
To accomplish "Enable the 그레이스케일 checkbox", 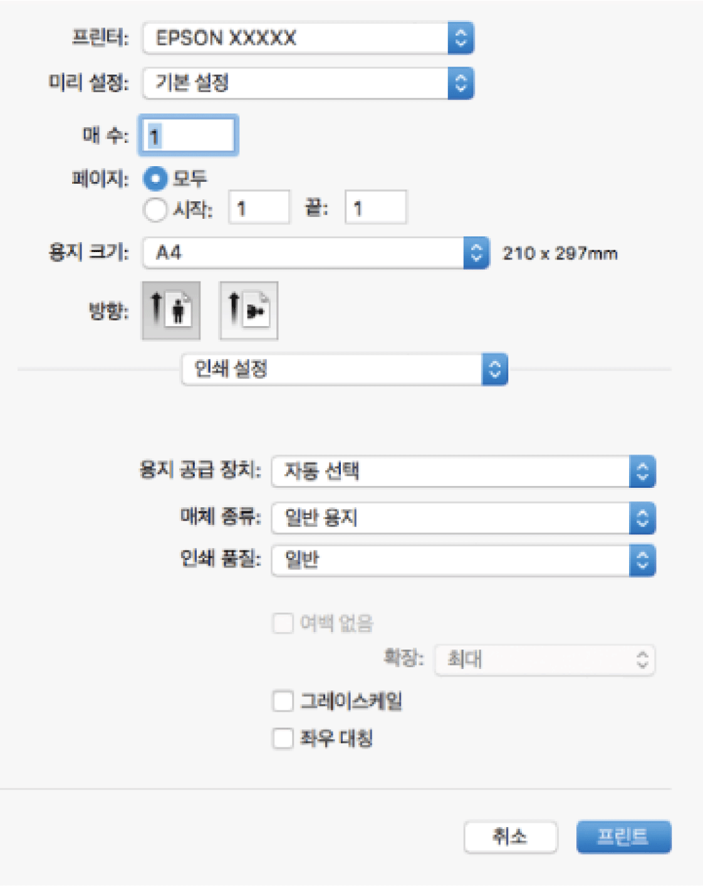I will (x=283, y=700).
